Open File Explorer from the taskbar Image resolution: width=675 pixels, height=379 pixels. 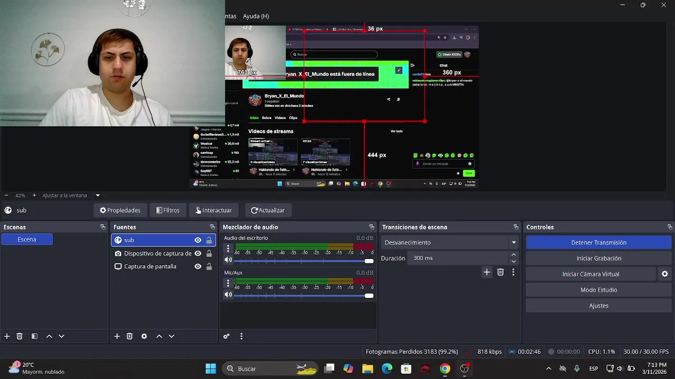(368, 368)
